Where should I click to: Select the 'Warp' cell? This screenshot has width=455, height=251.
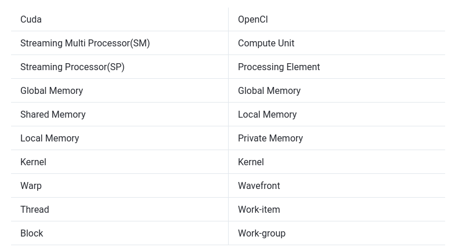pyautogui.click(x=120, y=185)
